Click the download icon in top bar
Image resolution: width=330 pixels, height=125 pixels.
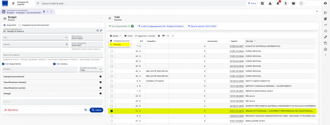click(285, 3)
